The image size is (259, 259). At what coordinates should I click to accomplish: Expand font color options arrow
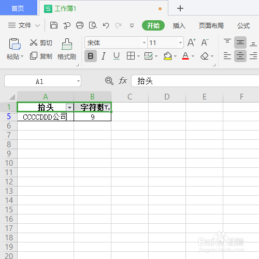193,56
